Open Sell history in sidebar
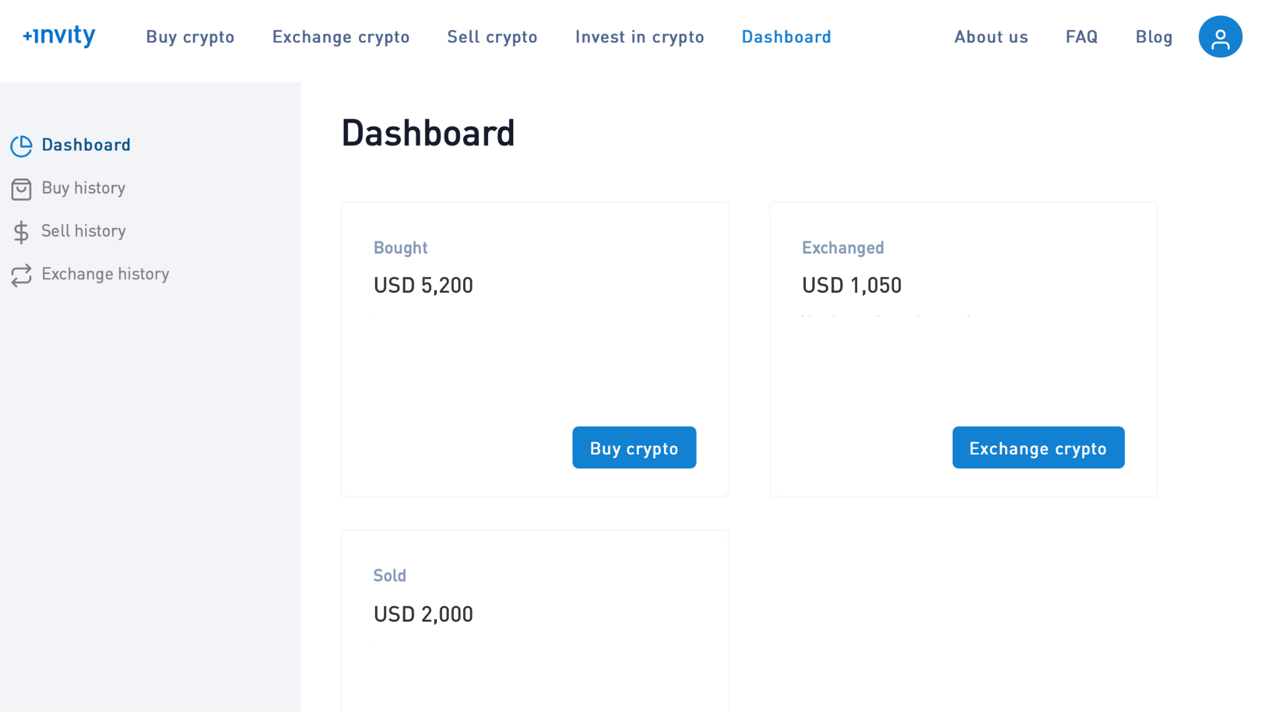Viewport: 1265px width, 712px height. tap(84, 231)
